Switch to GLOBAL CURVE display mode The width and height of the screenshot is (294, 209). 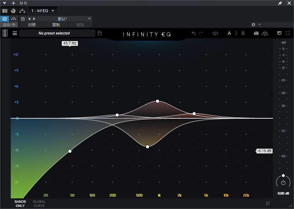[x=39, y=203]
